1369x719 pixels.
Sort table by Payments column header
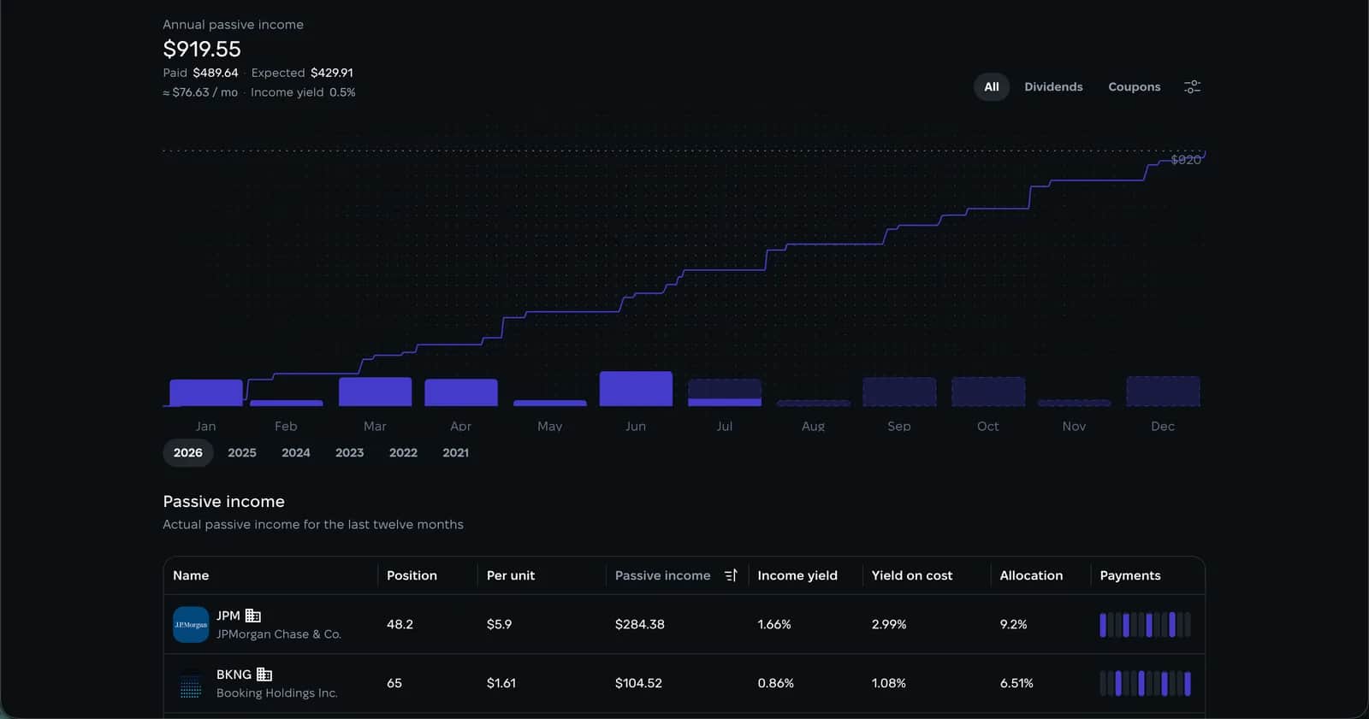pos(1130,575)
